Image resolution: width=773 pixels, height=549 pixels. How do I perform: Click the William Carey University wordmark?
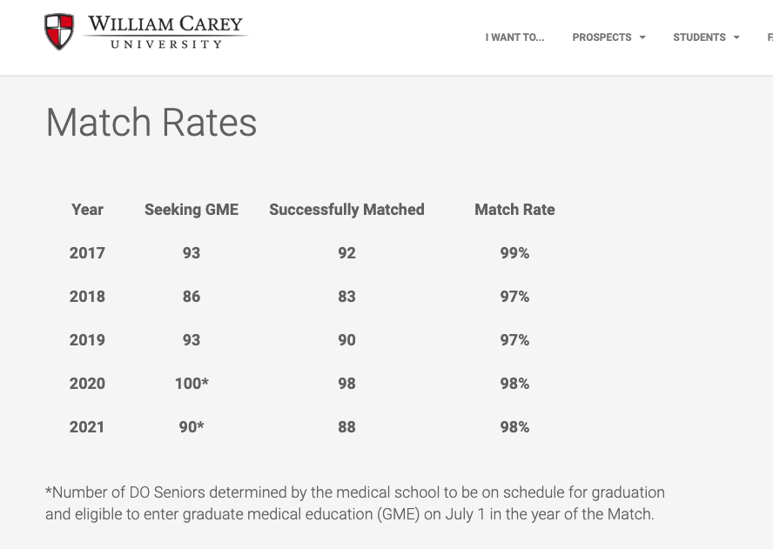(x=165, y=32)
